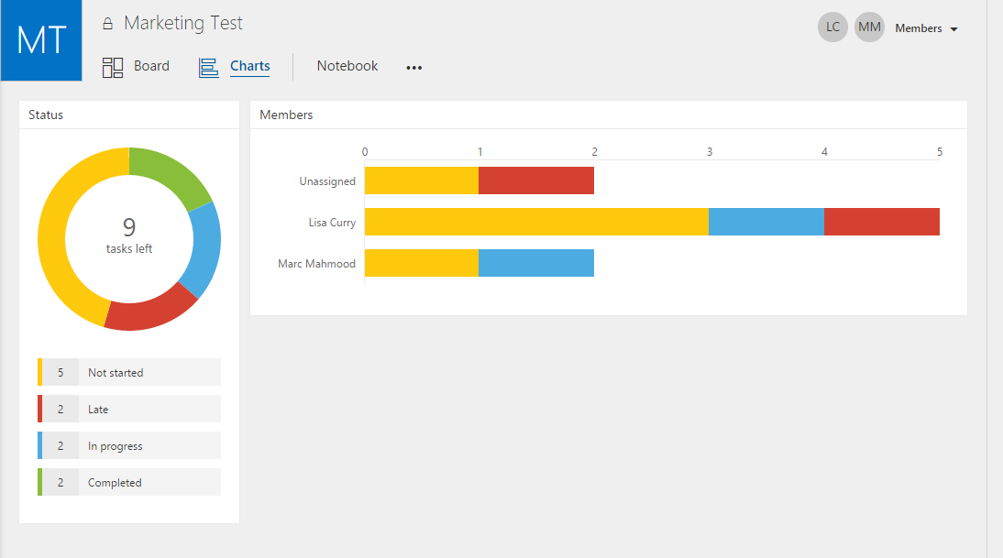Expand the Members dropdown arrow

[x=953, y=29]
